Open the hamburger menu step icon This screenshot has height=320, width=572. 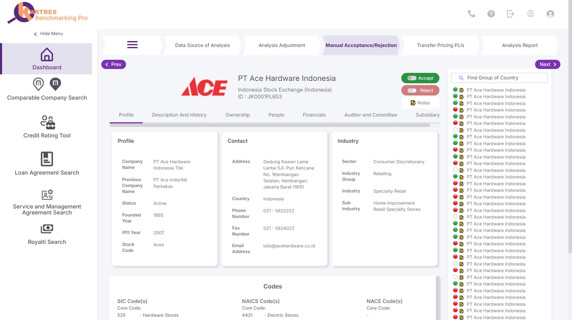click(x=132, y=45)
